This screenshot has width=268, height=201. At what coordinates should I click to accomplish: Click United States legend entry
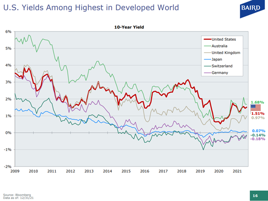(x=220, y=40)
